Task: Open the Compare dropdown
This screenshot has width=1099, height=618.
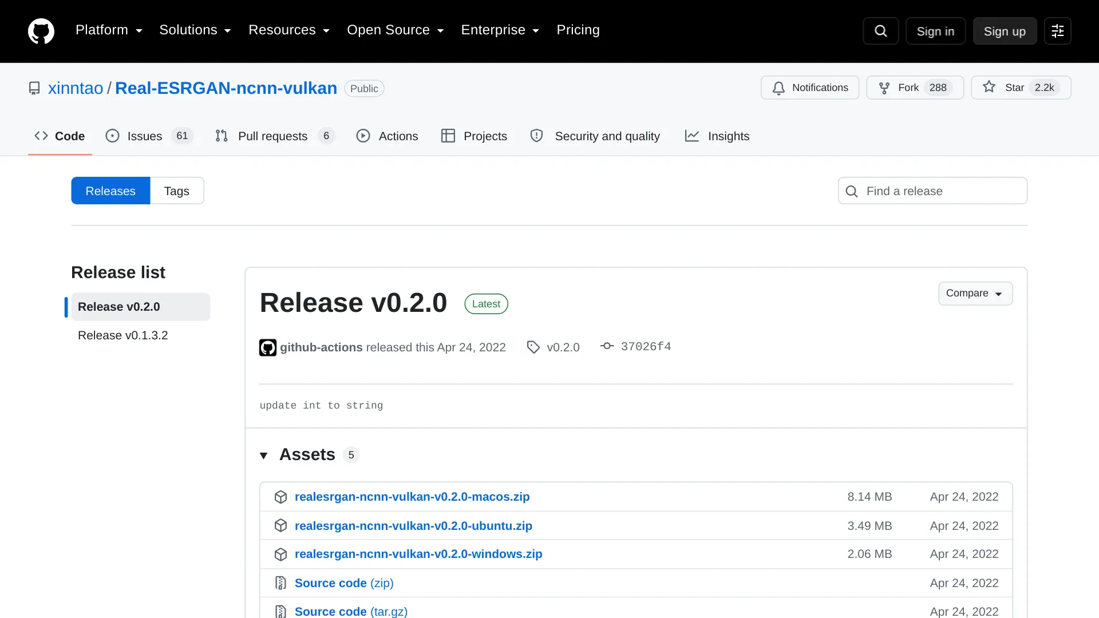Action: click(975, 294)
